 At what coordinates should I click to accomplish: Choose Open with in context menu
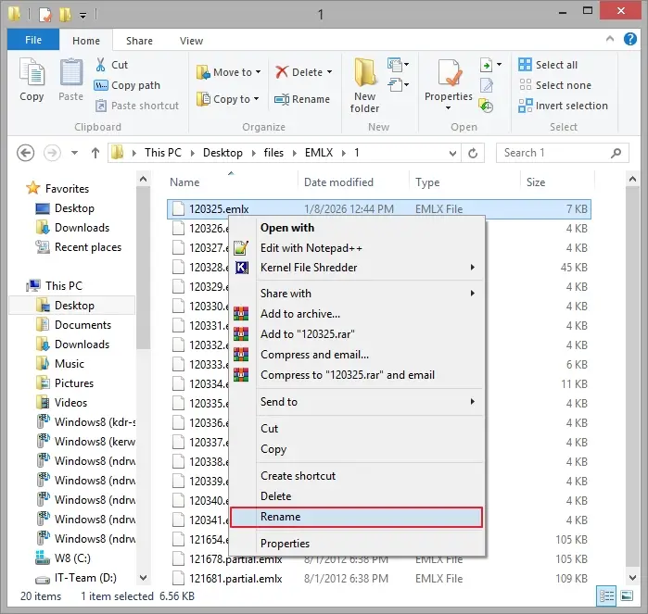[x=357, y=228]
